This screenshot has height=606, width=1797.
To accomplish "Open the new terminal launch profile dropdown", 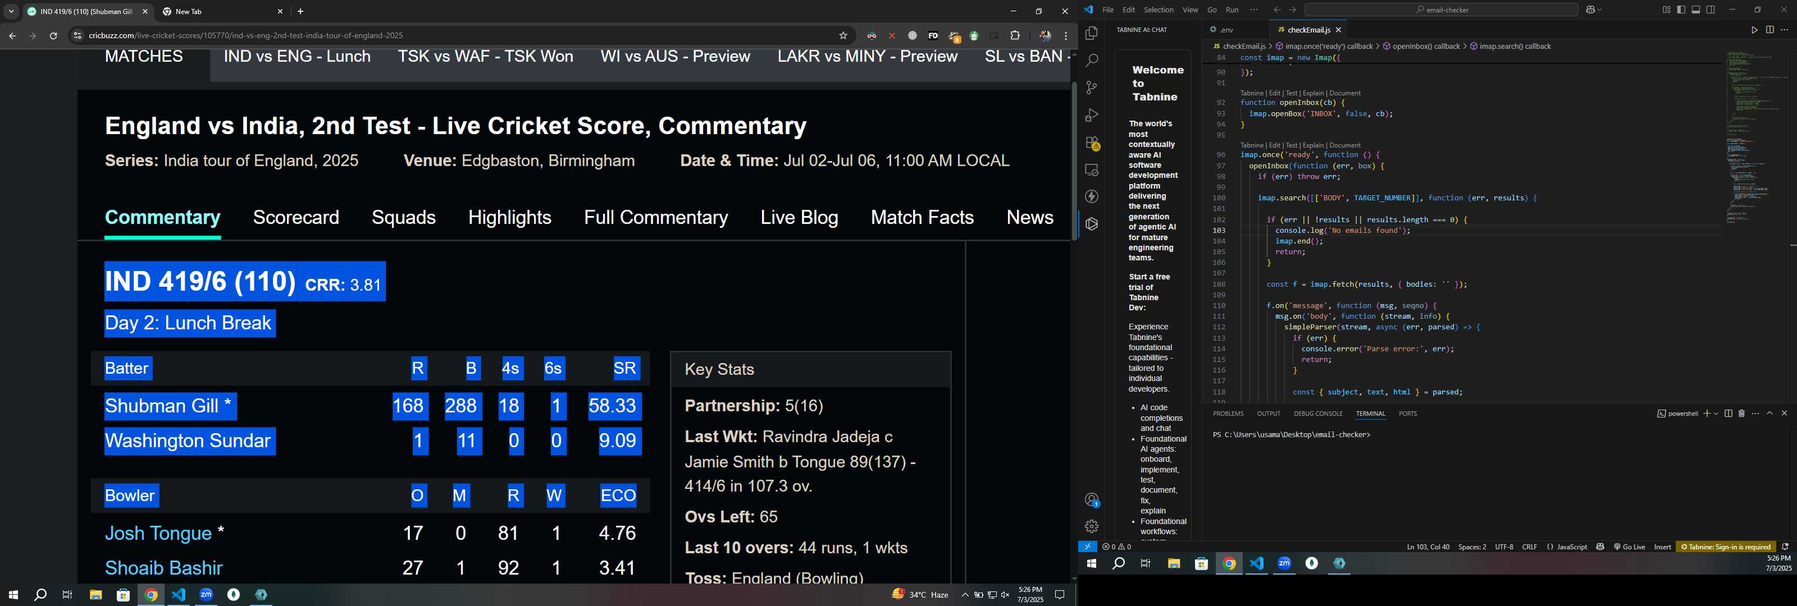I will click(1716, 414).
